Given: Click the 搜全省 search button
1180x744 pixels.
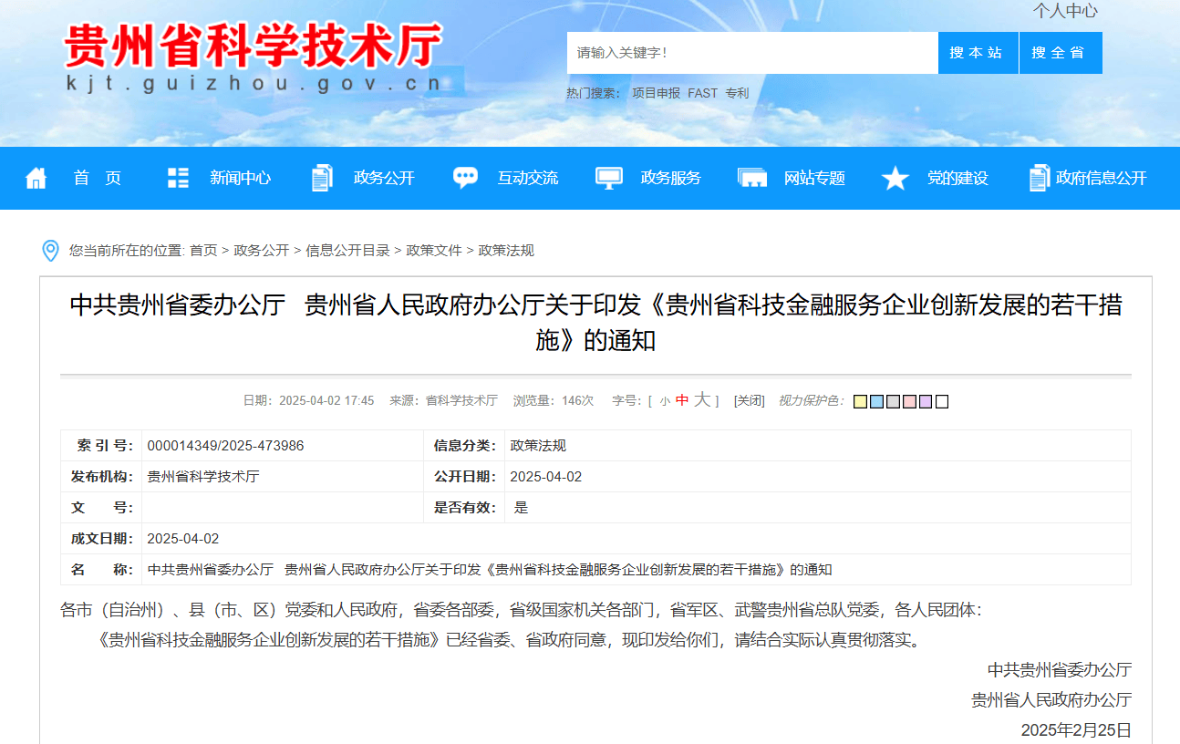Looking at the screenshot, I should tap(1061, 52).
